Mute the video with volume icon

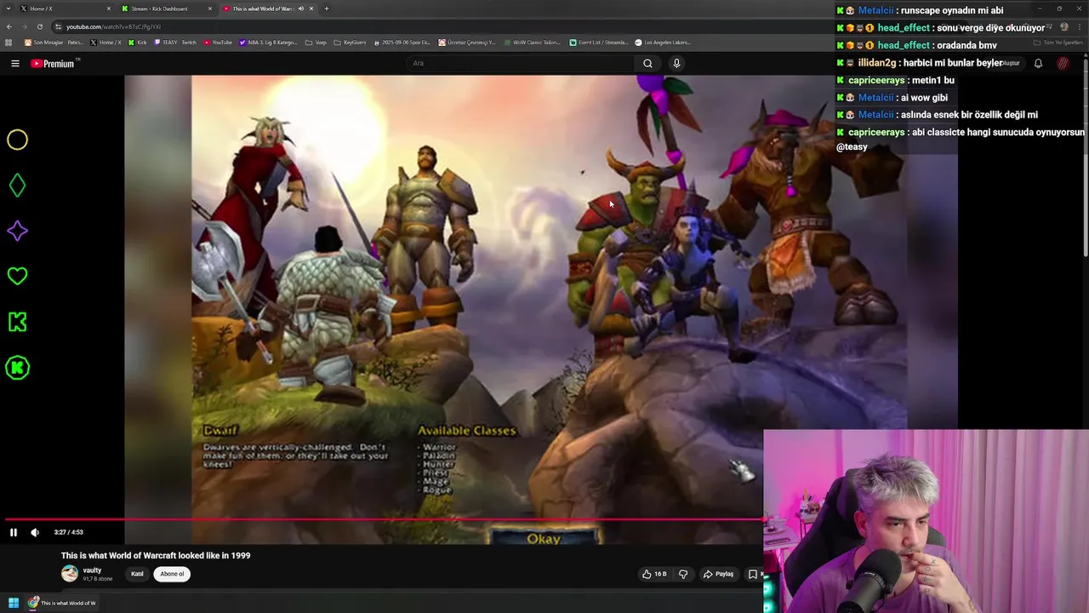35,532
